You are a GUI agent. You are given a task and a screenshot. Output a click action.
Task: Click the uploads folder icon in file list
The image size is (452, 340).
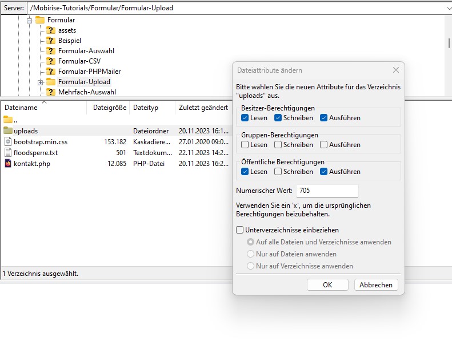pyautogui.click(x=8, y=131)
